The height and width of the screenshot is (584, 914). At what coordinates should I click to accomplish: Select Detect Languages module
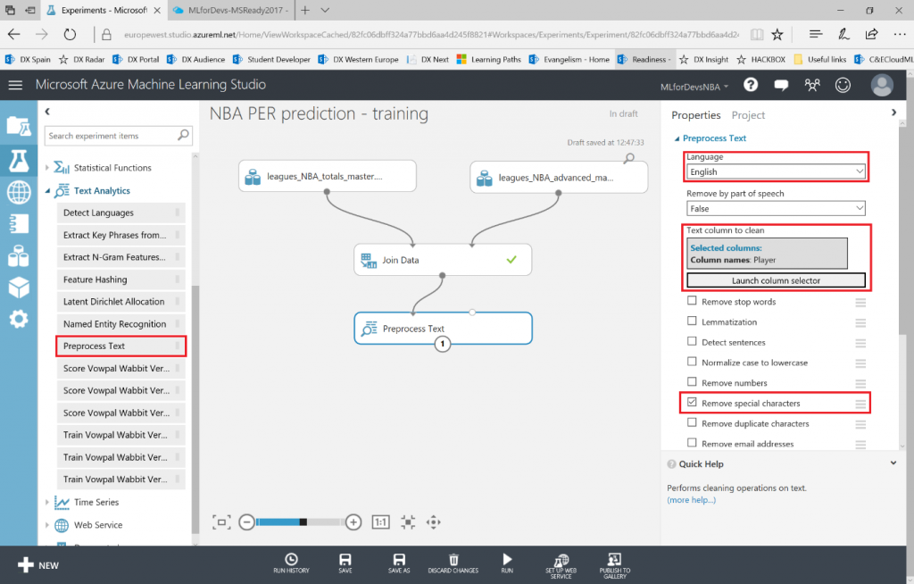point(120,213)
